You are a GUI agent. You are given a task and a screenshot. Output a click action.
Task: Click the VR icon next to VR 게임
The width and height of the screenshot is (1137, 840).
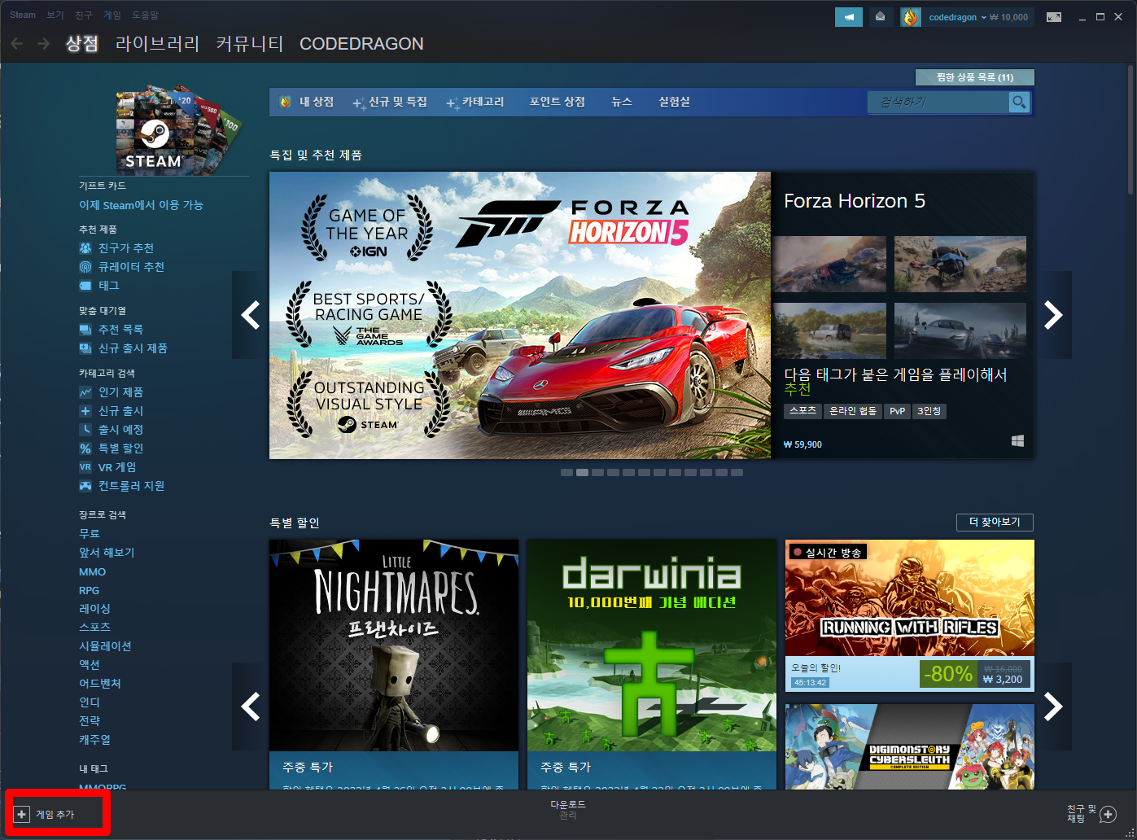point(85,467)
